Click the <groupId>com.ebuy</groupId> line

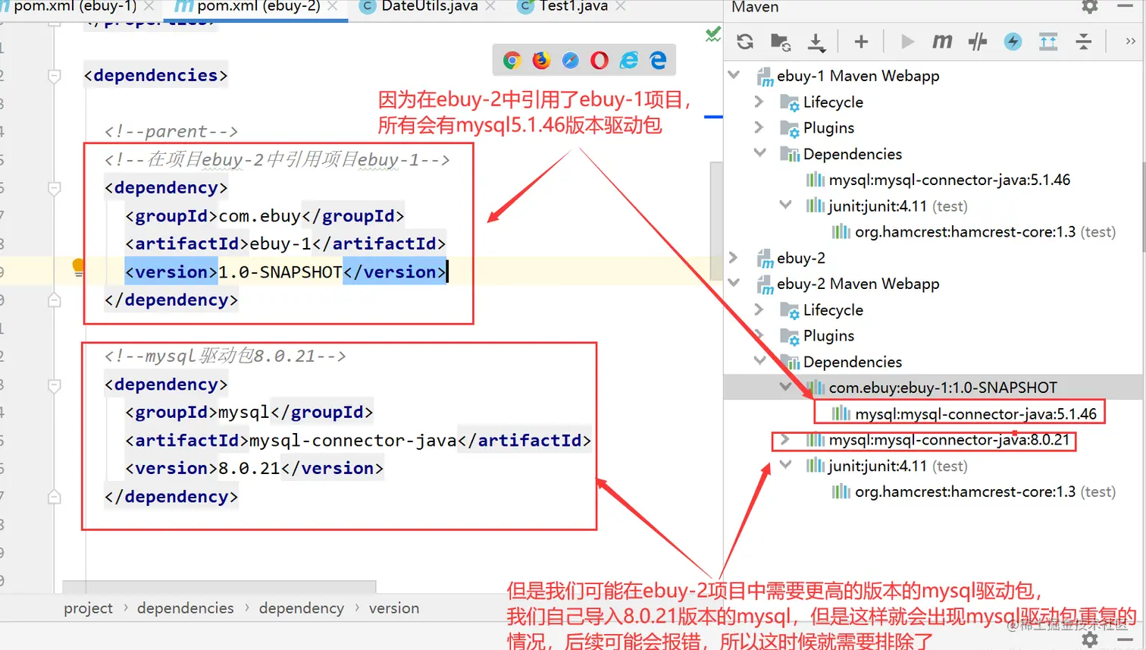[x=265, y=215]
